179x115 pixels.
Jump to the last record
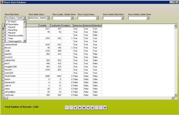(x=80, y=107)
